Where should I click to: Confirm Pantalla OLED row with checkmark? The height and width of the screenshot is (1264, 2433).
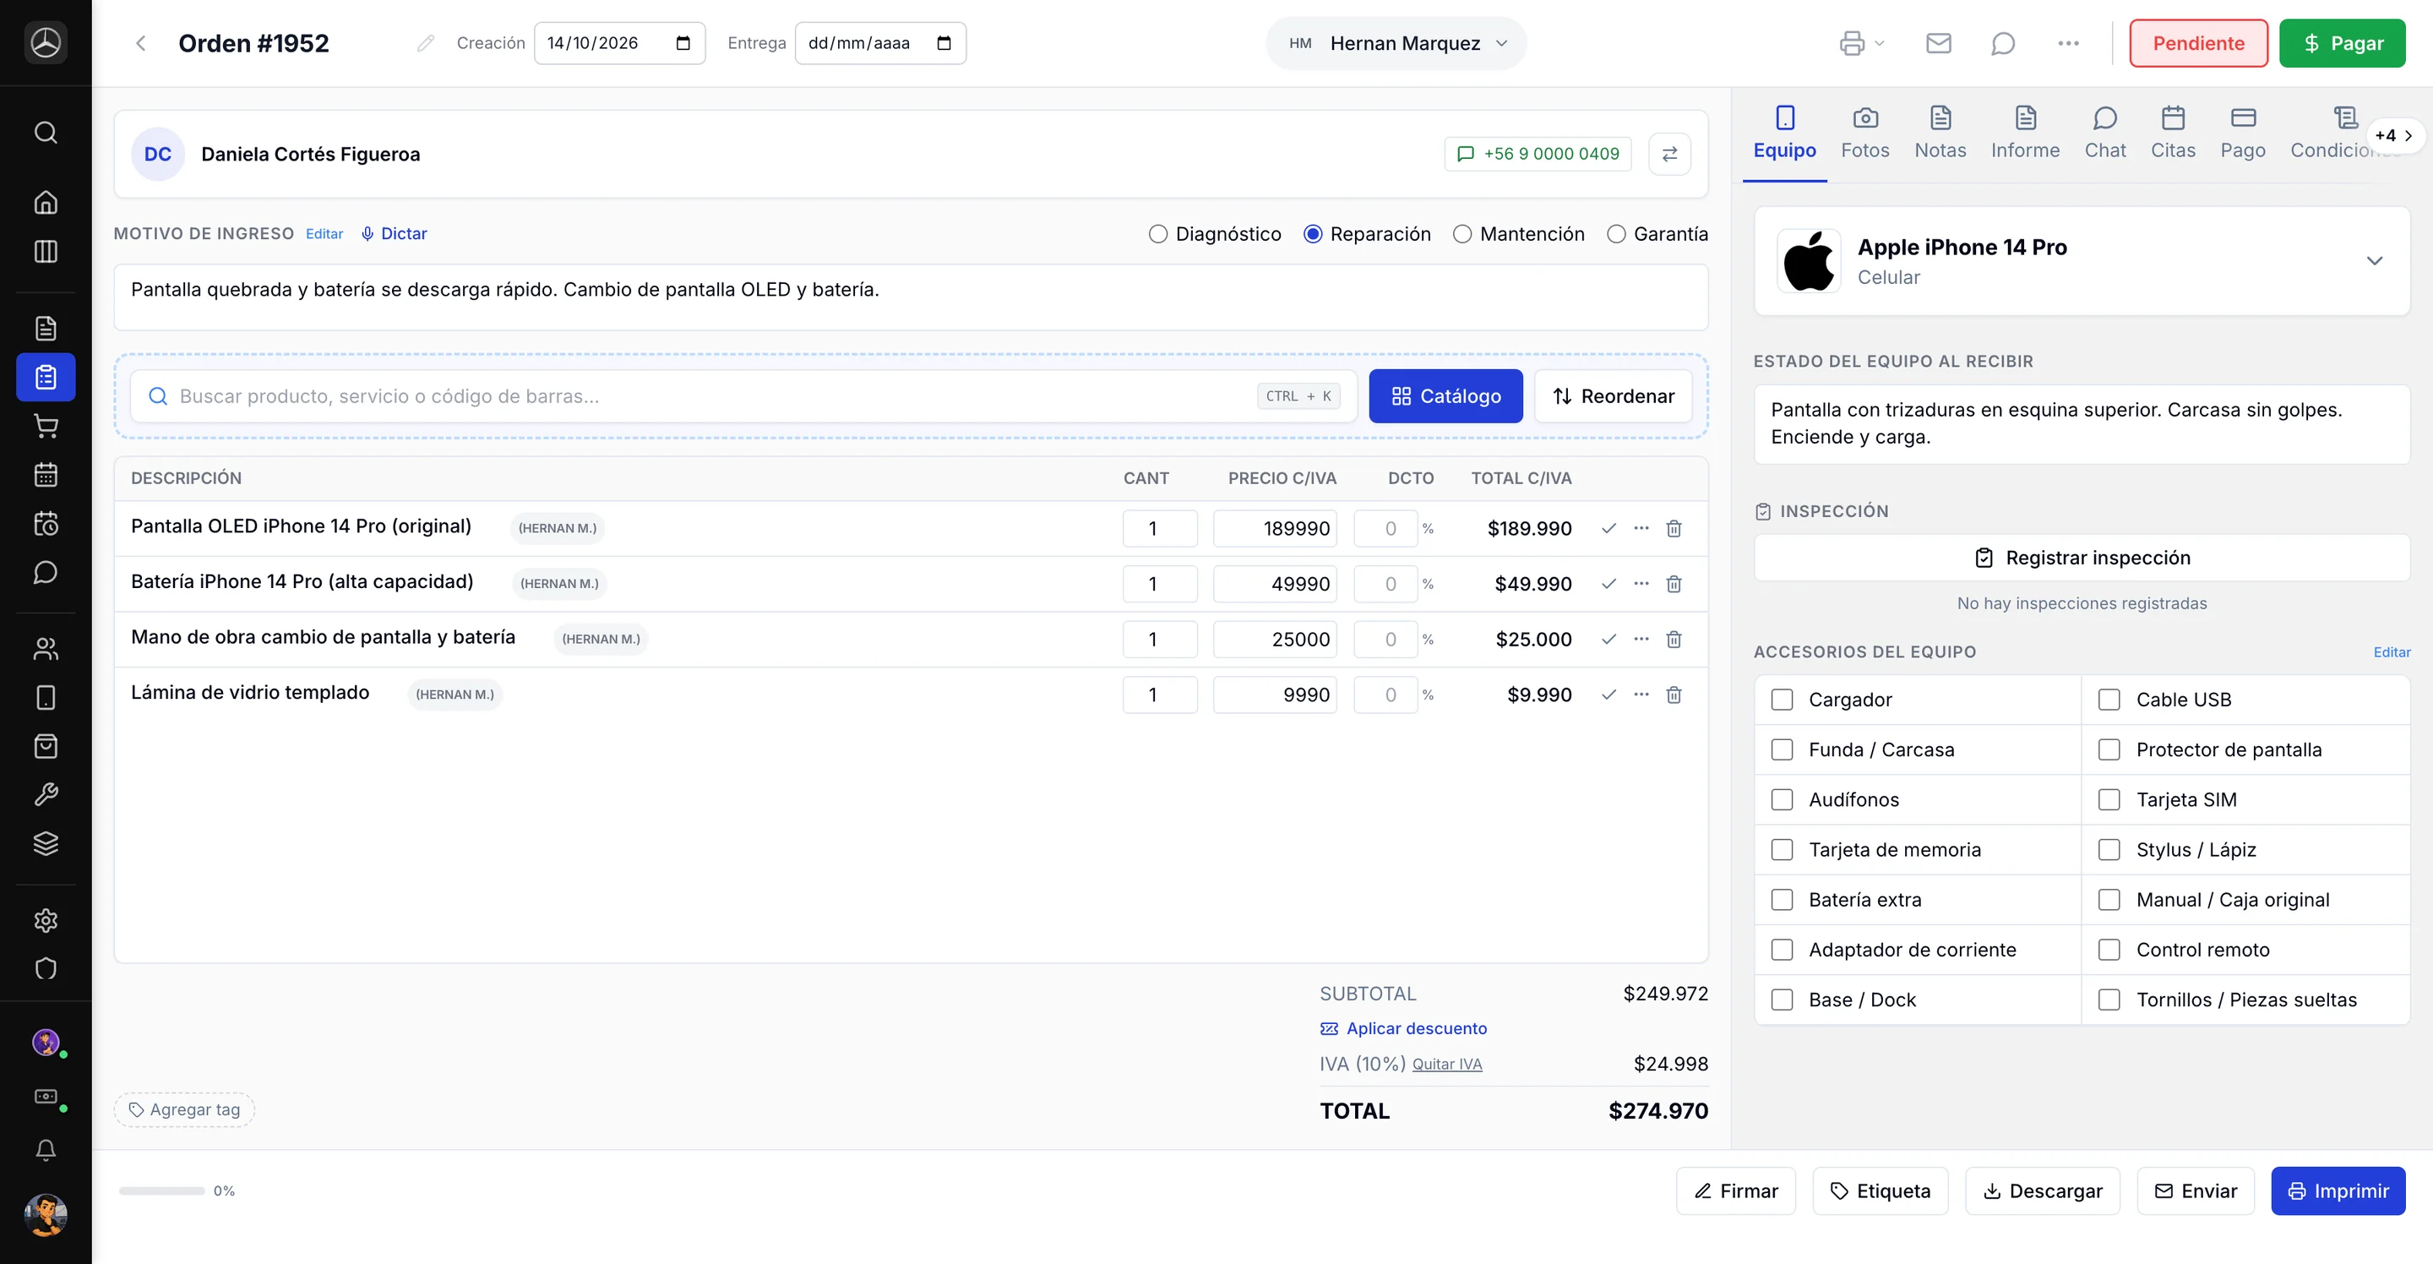click(x=1608, y=529)
